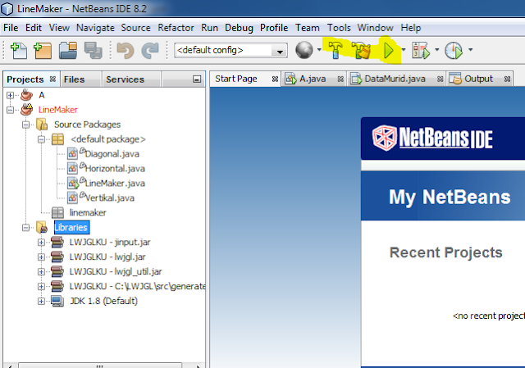Open dropdown arrow next to Debug icon
The image size is (525, 368).
click(x=437, y=50)
